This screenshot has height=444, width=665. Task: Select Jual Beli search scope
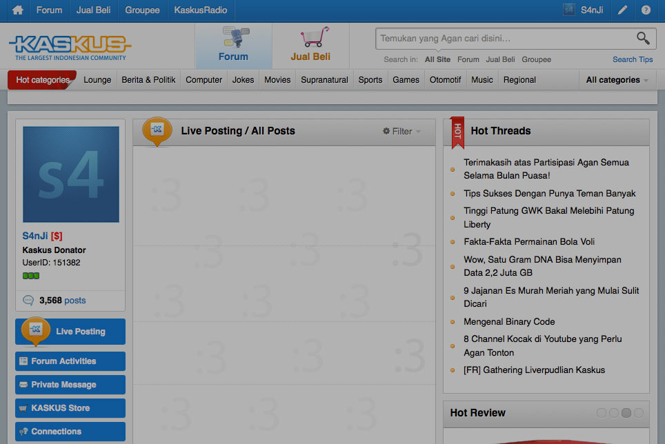pos(500,60)
